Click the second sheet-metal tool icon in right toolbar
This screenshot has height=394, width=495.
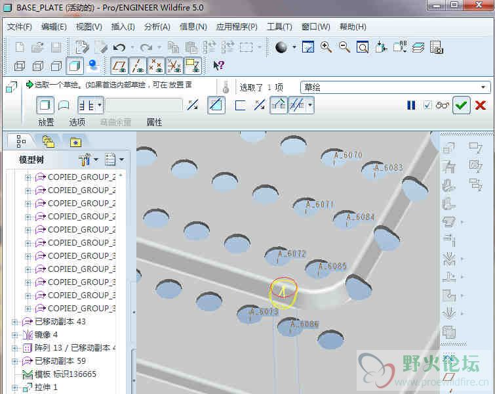[x=448, y=166]
